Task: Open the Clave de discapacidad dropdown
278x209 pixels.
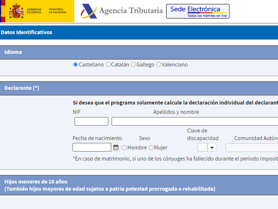Action: pos(212,147)
